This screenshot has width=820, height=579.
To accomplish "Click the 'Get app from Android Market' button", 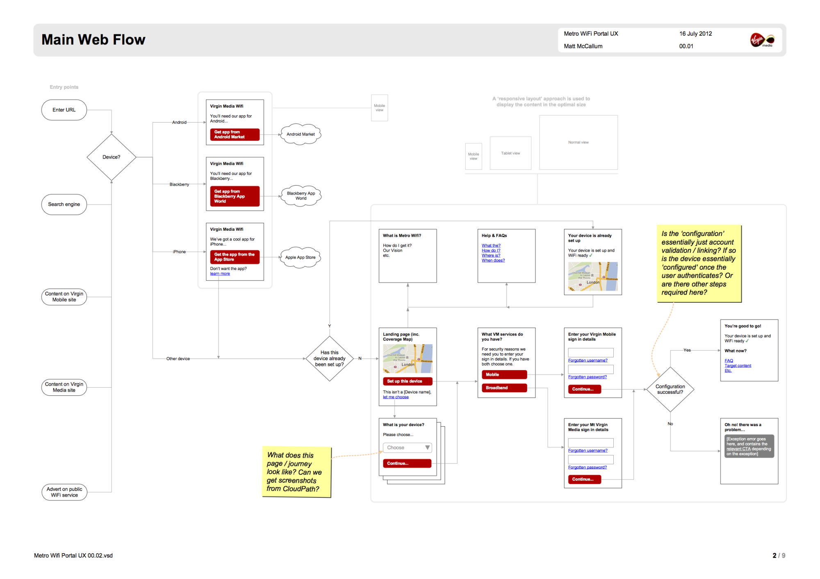I will tap(235, 134).
